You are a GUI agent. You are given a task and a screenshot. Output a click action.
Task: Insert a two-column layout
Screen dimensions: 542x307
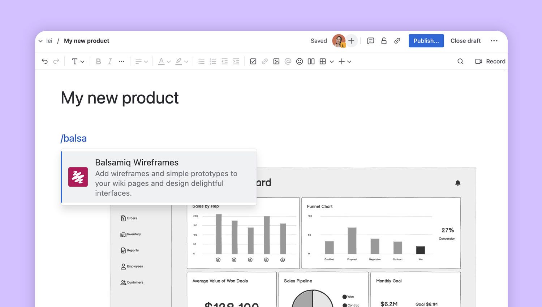pyautogui.click(x=311, y=61)
